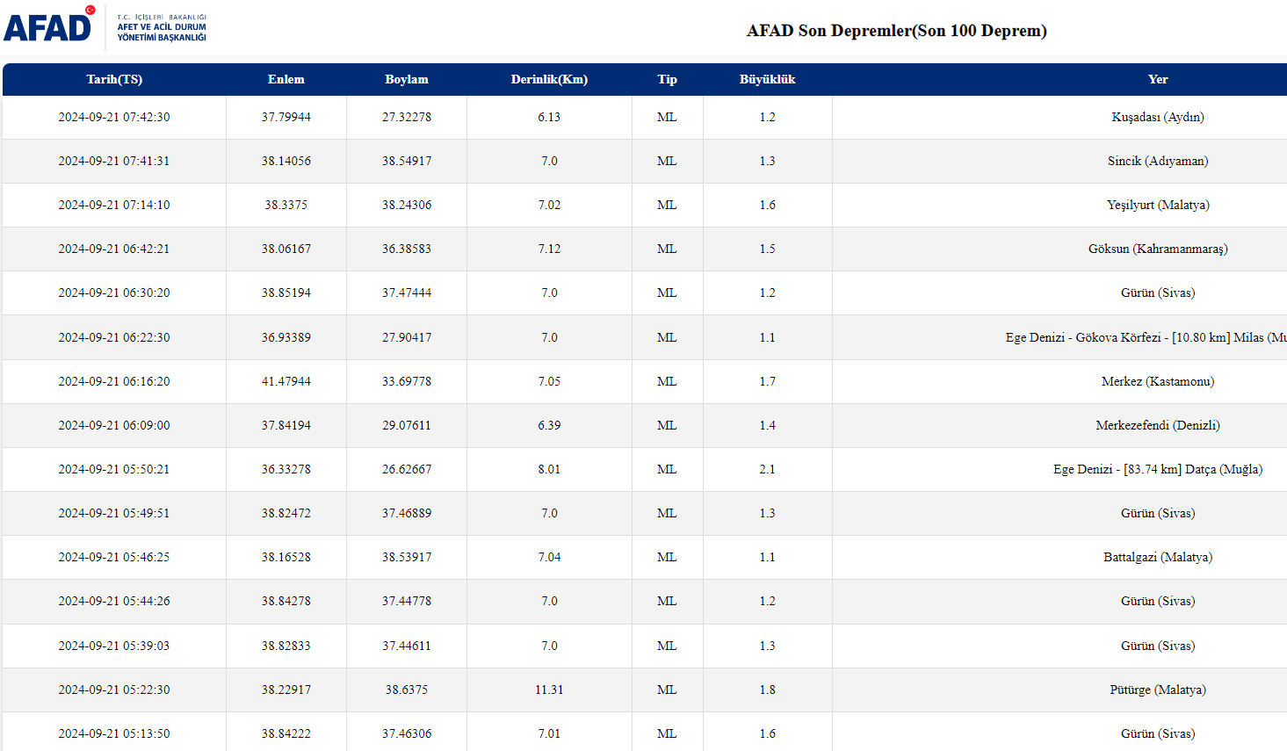Image resolution: width=1287 pixels, height=751 pixels.
Task: Click the location Merkez (Kastamonu)
Action: [1158, 381]
